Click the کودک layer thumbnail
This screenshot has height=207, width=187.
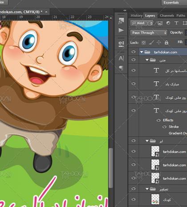click(x=155, y=199)
